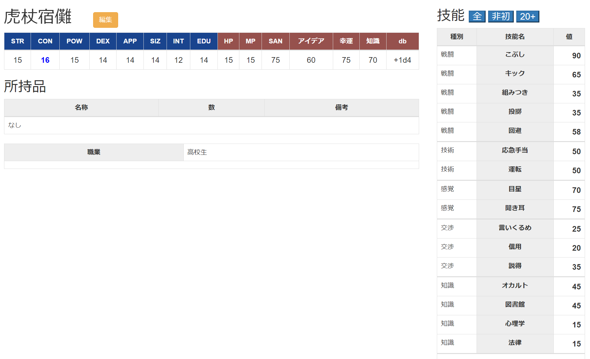
Task: Click the キック skill value 65
Action: (576, 75)
